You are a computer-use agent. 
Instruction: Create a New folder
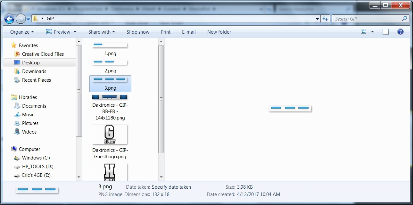(219, 32)
